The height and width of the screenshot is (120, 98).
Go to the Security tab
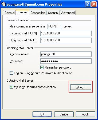coord(53,13)
